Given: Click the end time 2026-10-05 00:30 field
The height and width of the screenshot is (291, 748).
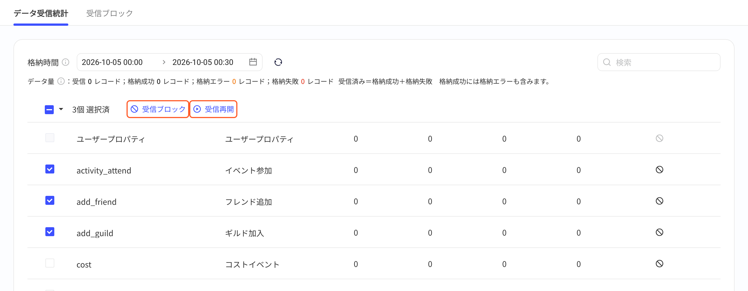Looking at the screenshot, I should tap(203, 62).
